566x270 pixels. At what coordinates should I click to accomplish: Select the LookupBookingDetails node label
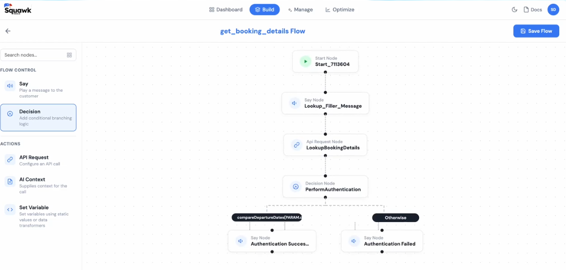click(333, 148)
